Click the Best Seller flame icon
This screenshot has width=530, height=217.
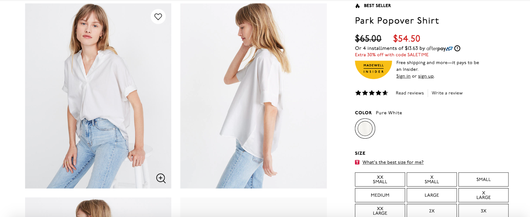(x=358, y=6)
